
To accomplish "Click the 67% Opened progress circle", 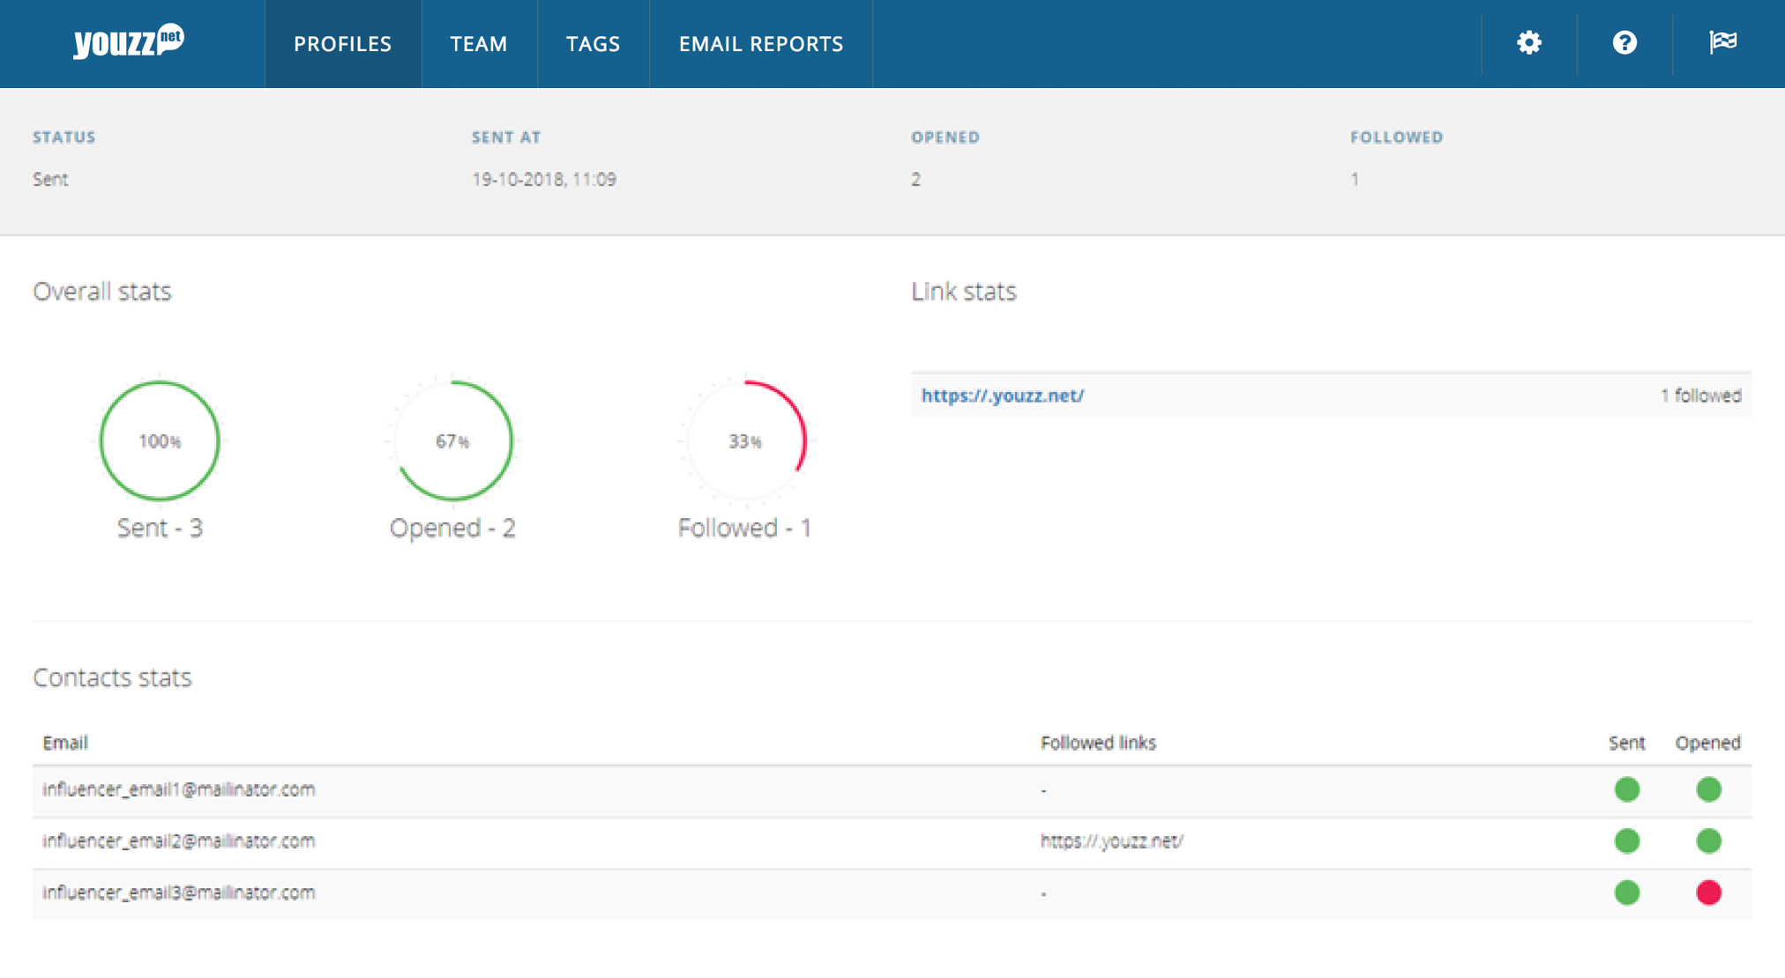I will tap(452, 441).
